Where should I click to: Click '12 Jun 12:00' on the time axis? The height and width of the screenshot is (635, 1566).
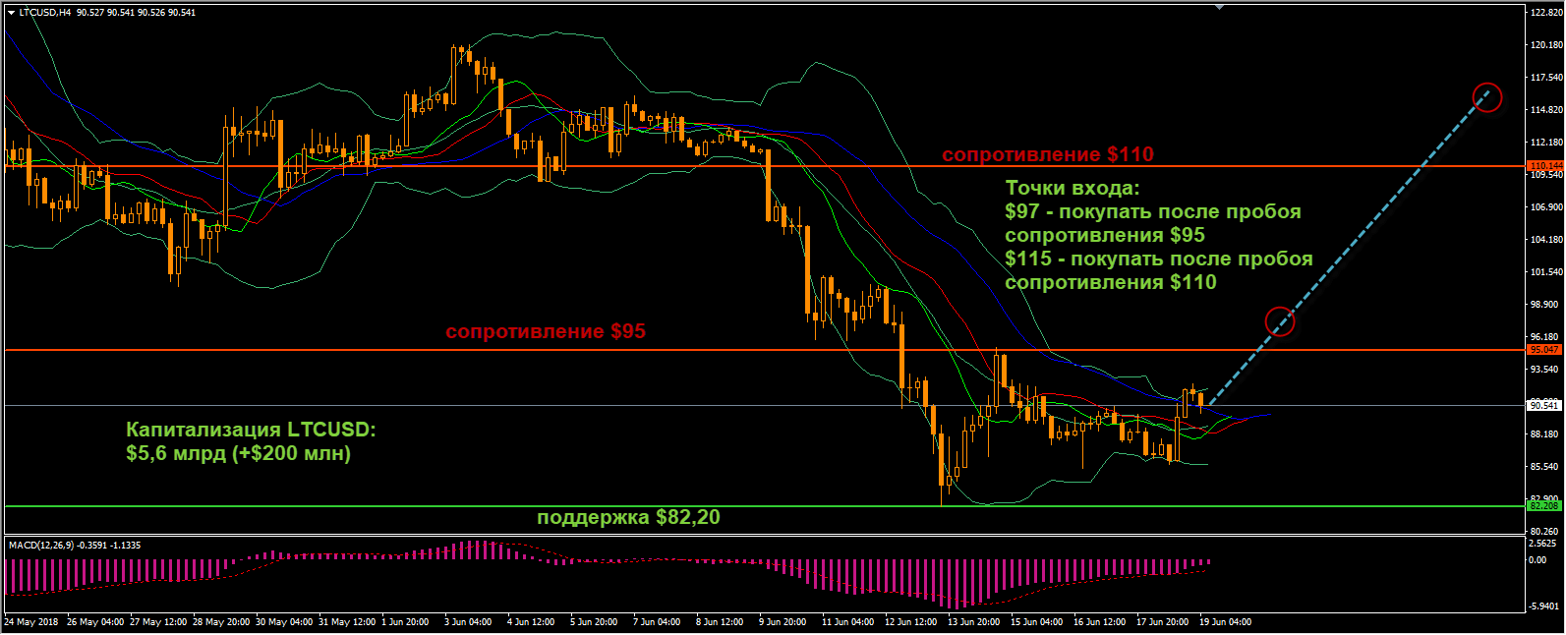tap(910, 622)
